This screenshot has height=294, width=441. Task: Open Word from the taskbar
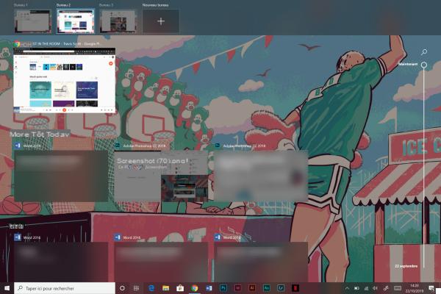pyautogui.click(x=209, y=288)
